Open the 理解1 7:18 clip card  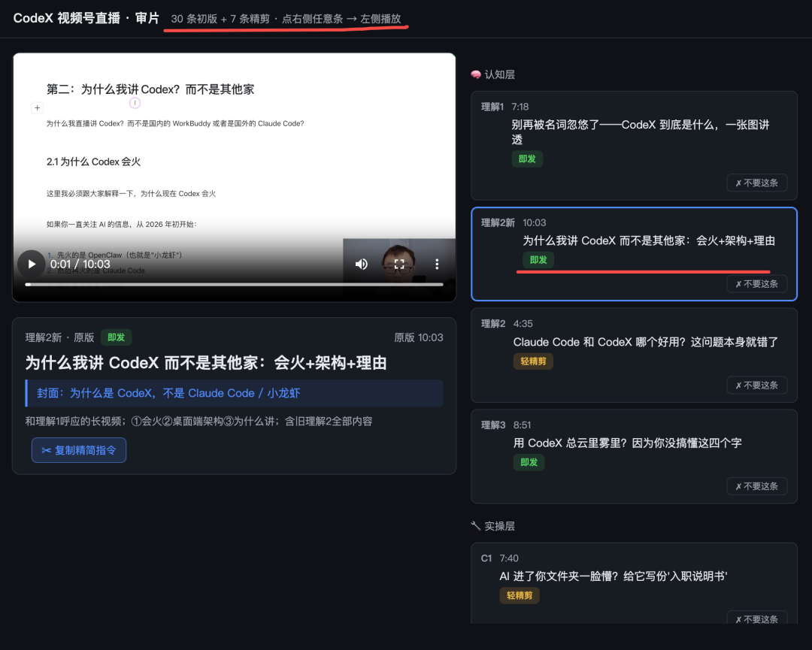click(634, 146)
